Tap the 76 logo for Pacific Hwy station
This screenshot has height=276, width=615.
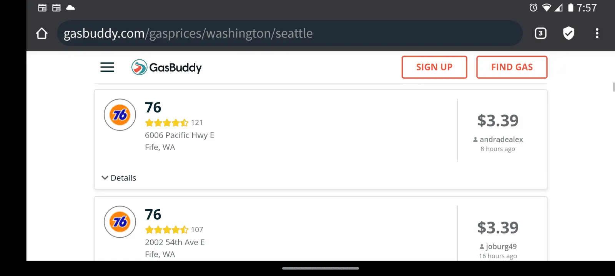(120, 115)
